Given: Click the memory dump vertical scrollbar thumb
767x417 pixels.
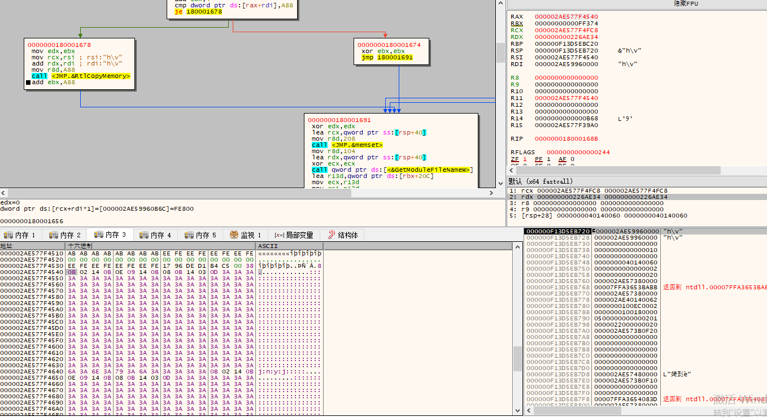Looking at the screenshot, I should [517, 358].
